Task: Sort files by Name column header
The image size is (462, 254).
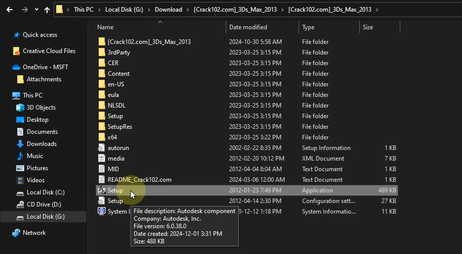Action: [x=105, y=27]
